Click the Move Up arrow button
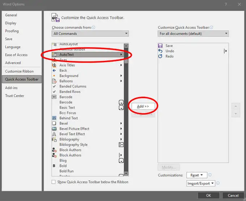Image resolution: width=246 pixels, height=201 pixels. pos(236,106)
